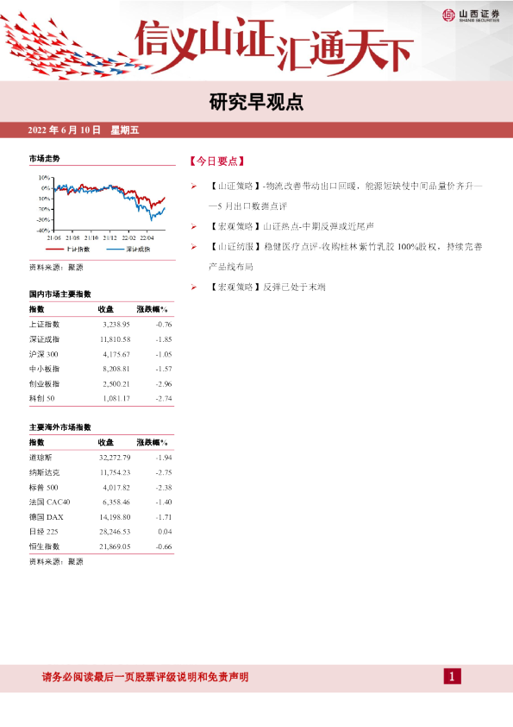Click the blue 深证成指 legend line
The width and height of the screenshot is (513, 727).
115,249
